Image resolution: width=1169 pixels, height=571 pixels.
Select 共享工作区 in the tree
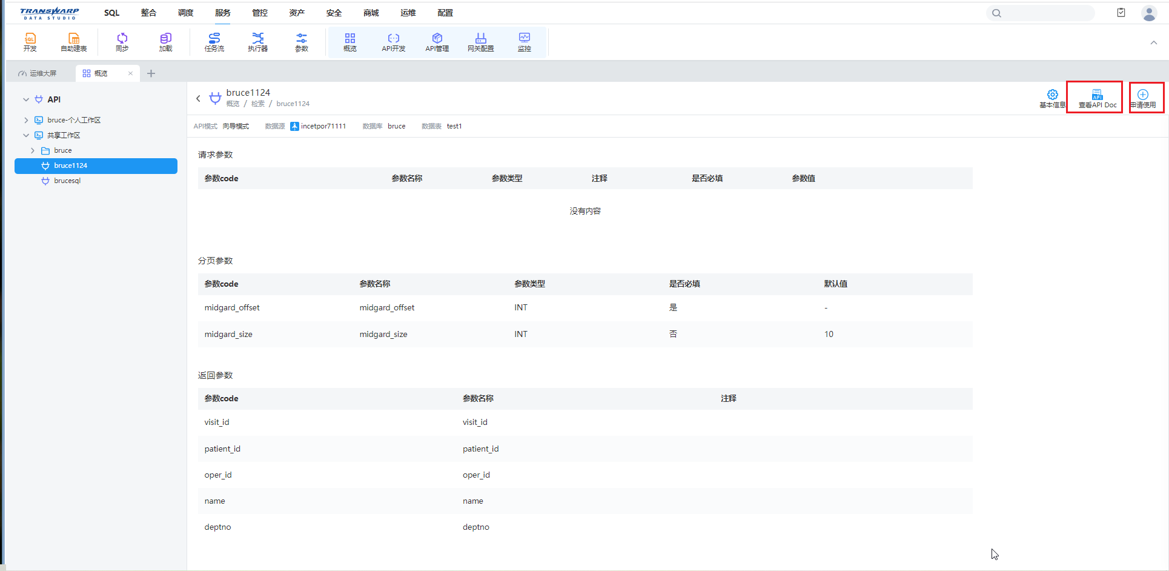[64, 135]
